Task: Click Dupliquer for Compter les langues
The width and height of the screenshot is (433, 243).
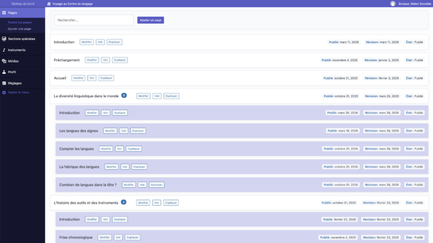Action: (134, 148)
